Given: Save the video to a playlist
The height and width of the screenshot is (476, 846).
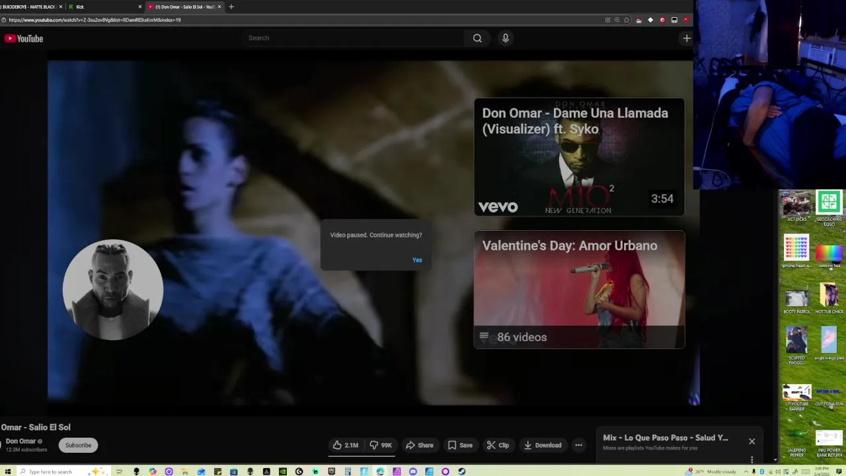Looking at the screenshot, I should click(460, 445).
